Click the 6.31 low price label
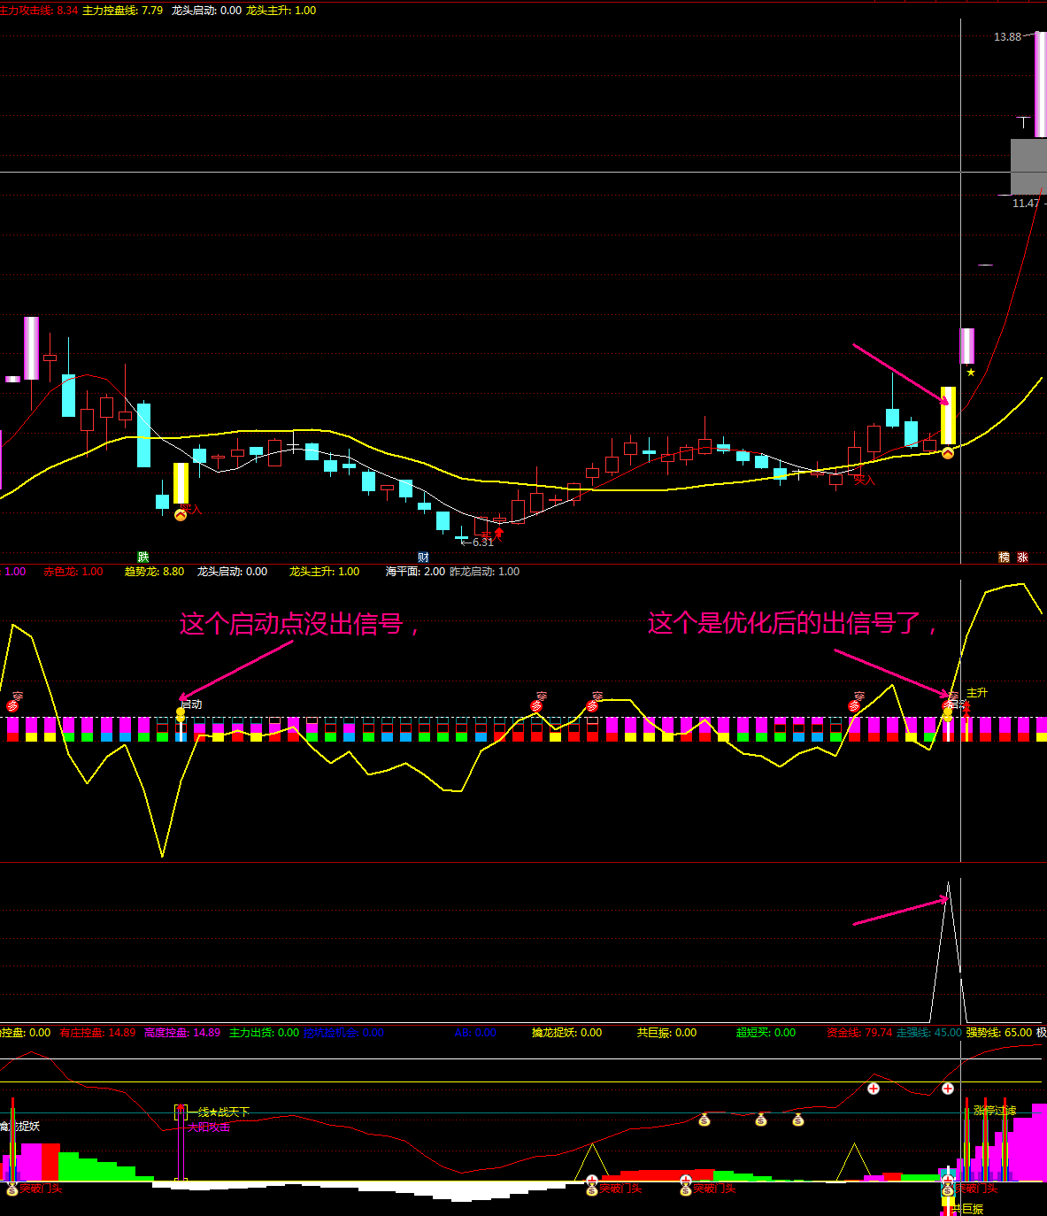 click(x=482, y=543)
